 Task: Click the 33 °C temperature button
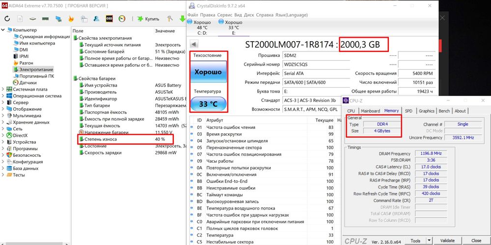pos(208,104)
